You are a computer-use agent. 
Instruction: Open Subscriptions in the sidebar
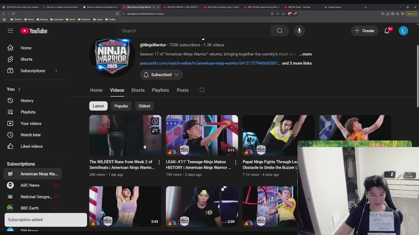33,71
